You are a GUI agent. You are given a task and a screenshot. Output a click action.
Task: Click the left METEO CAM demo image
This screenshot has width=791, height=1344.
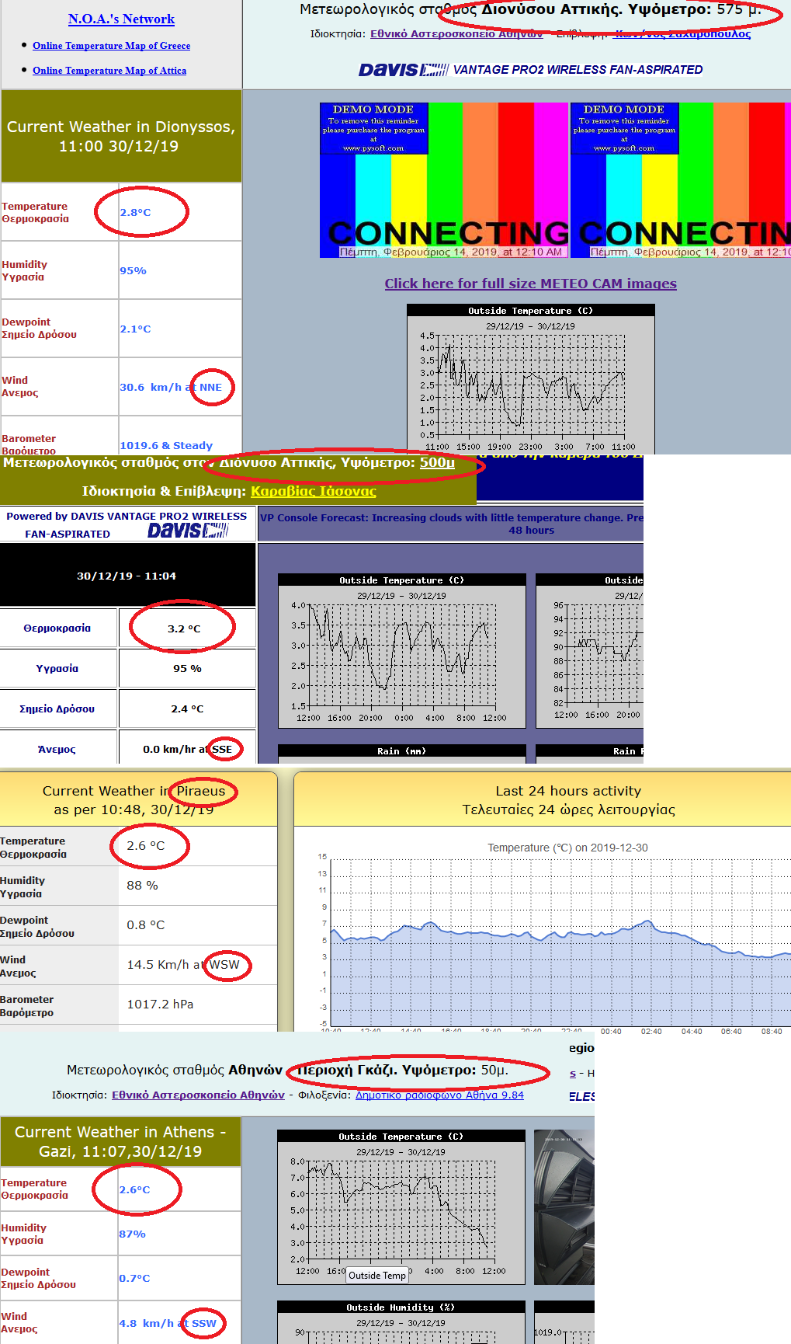444,179
